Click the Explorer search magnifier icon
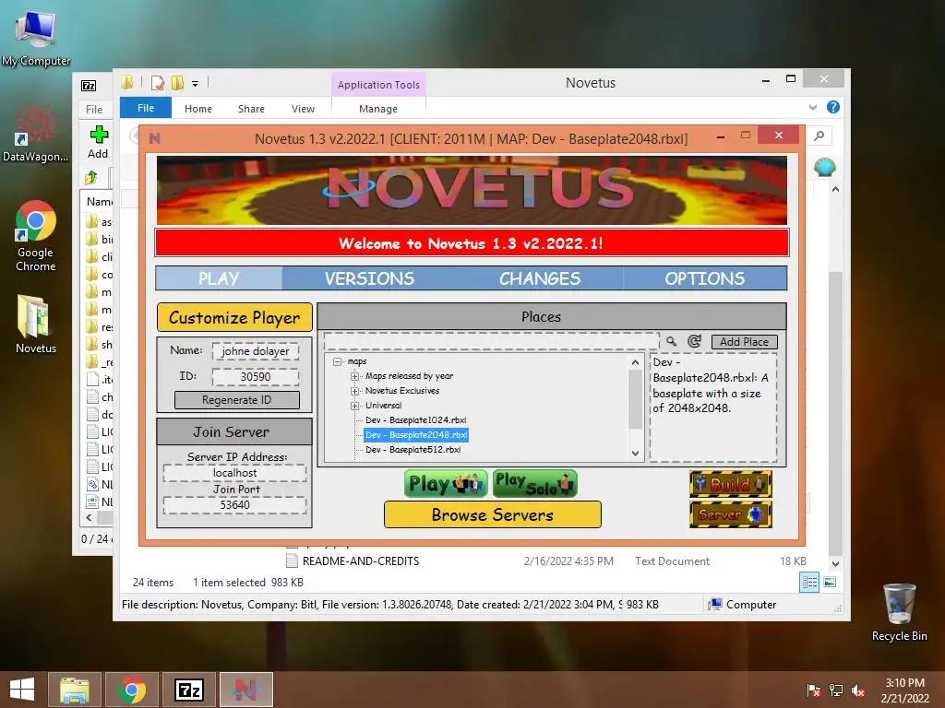The width and height of the screenshot is (945, 708). [x=819, y=136]
